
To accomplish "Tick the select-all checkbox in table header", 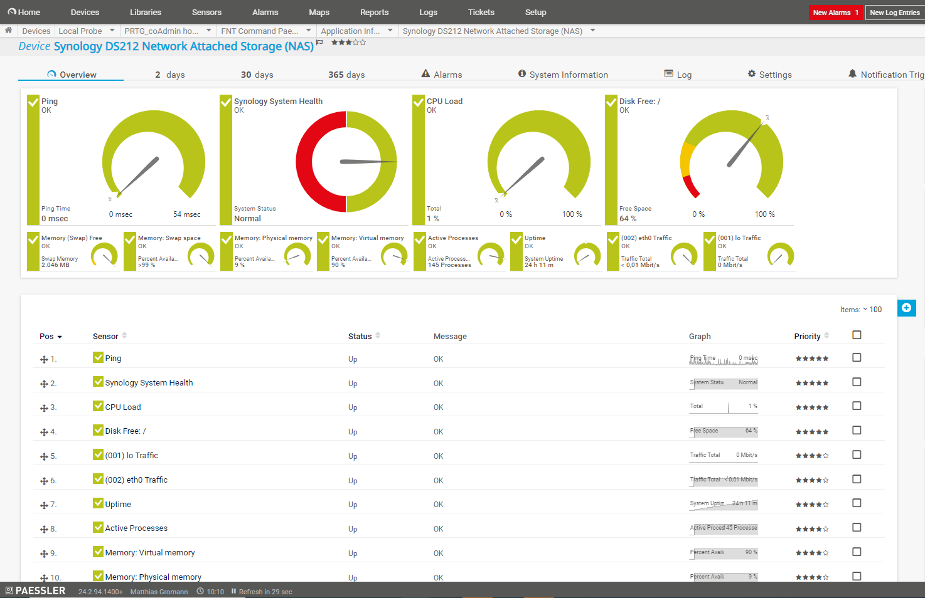I will pos(857,335).
